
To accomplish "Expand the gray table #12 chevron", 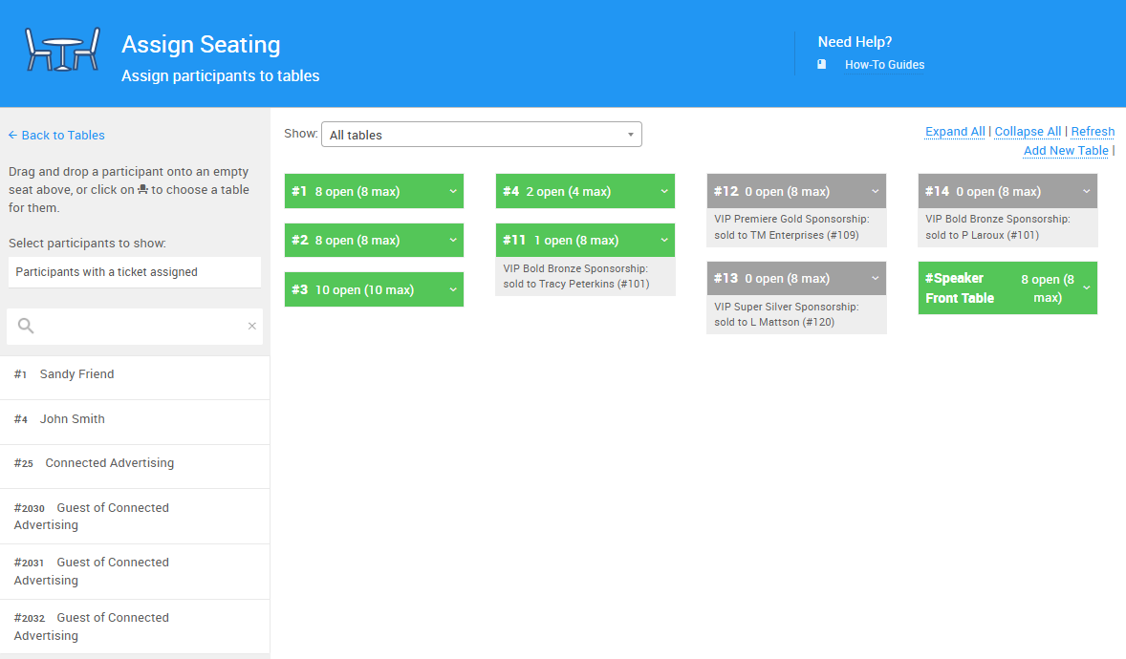I will point(876,192).
